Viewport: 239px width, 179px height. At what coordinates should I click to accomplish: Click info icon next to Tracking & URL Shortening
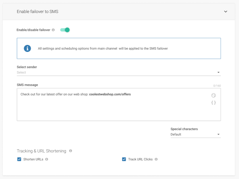(70, 151)
